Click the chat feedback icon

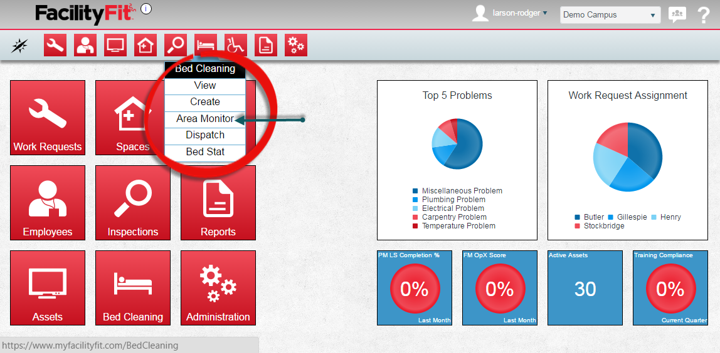[677, 15]
